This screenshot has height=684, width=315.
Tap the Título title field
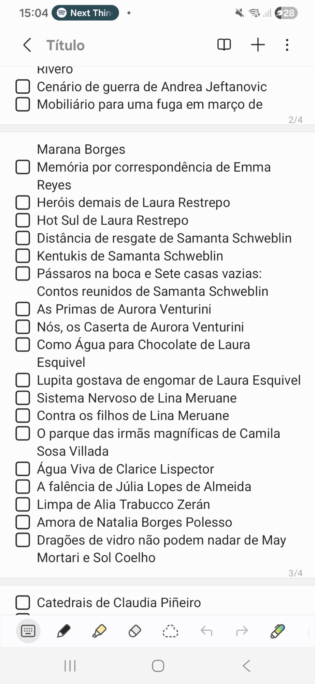66,45
